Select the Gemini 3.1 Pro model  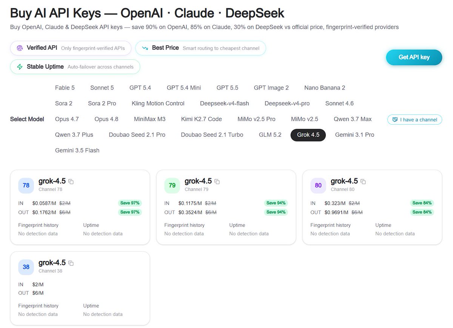(x=354, y=135)
